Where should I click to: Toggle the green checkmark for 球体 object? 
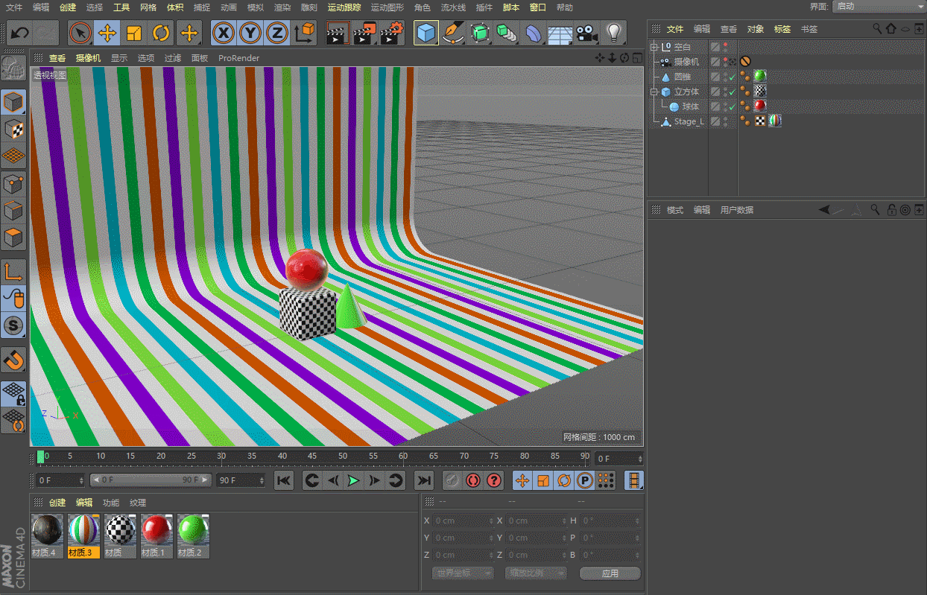tap(733, 107)
